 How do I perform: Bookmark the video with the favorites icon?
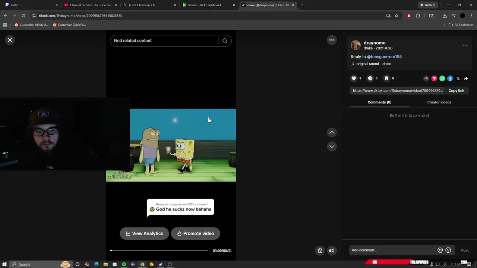click(x=386, y=78)
